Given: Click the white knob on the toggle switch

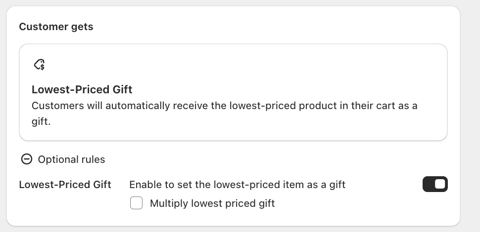Looking at the screenshot, I should (x=440, y=184).
